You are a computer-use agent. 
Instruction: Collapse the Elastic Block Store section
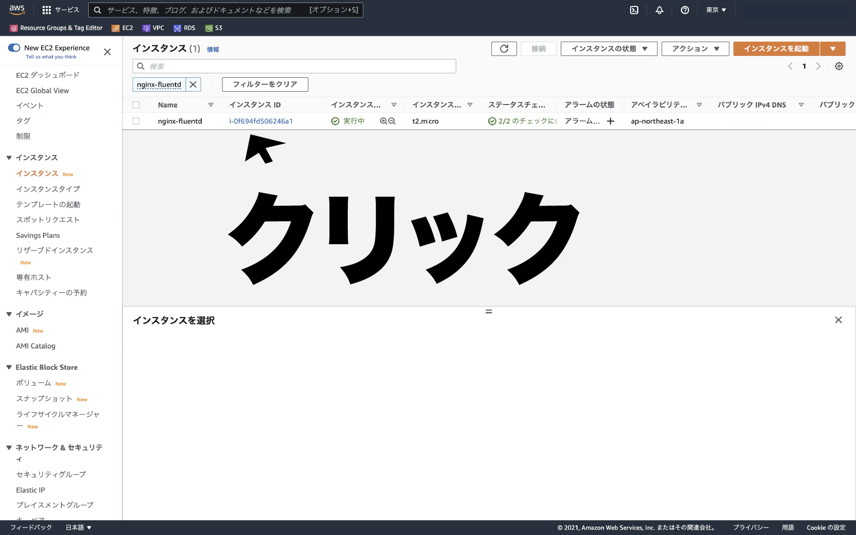pos(9,367)
